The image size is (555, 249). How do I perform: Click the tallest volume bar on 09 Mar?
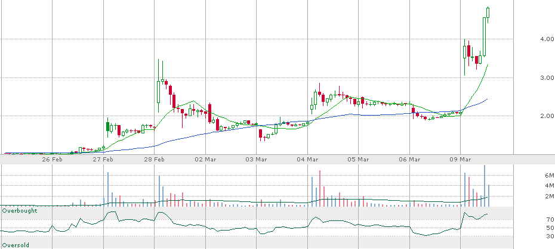click(x=484, y=186)
